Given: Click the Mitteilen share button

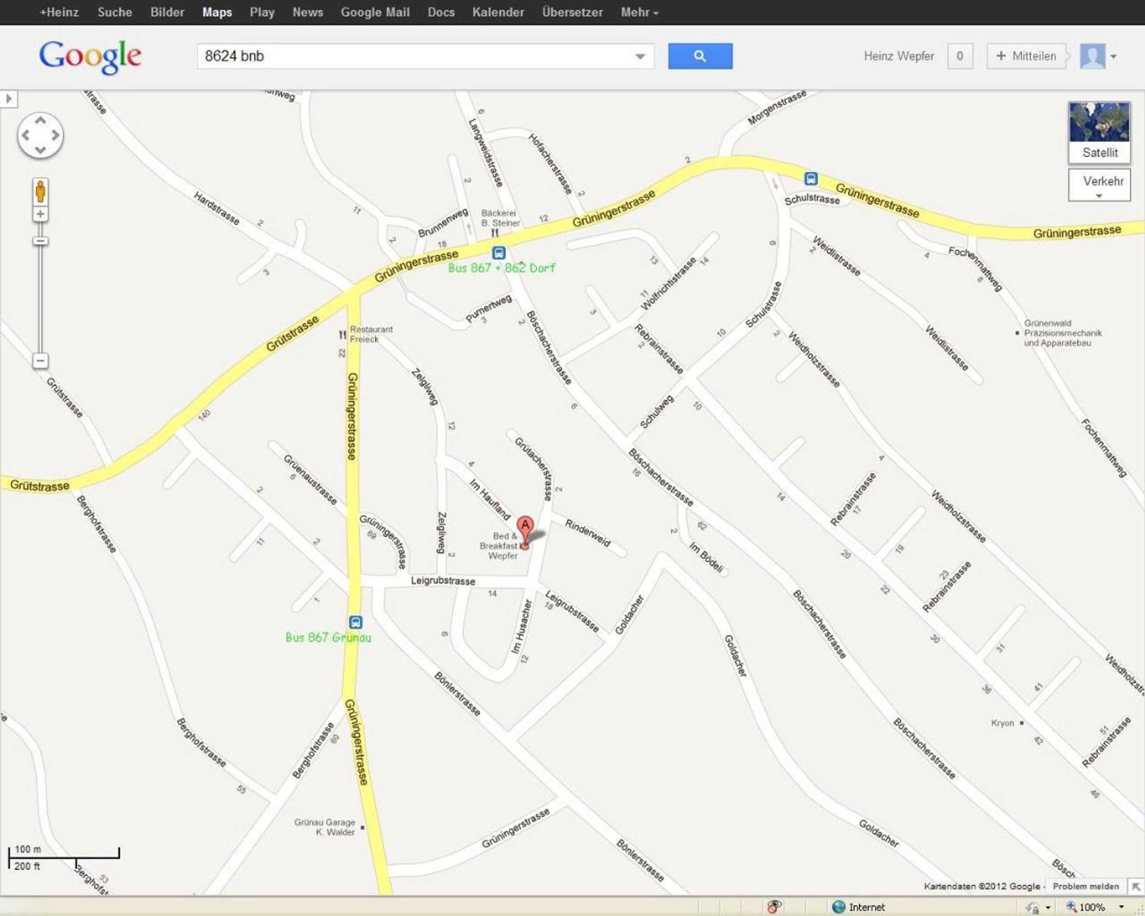Looking at the screenshot, I should pyautogui.click(x=1026, y=56).
